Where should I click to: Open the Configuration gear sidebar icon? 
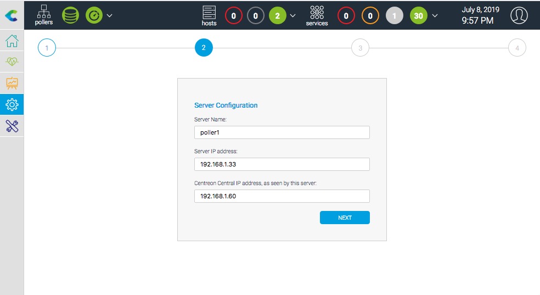12,104
